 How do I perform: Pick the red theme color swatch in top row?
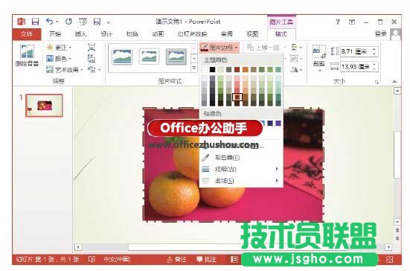coord(237,69)
